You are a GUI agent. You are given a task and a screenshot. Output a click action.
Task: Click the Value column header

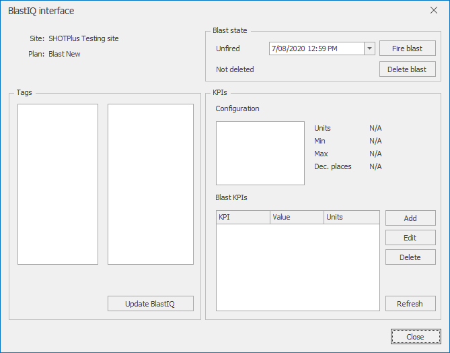click(297, 217)
